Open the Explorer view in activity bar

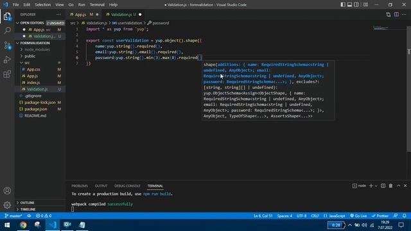click(7, 16)
